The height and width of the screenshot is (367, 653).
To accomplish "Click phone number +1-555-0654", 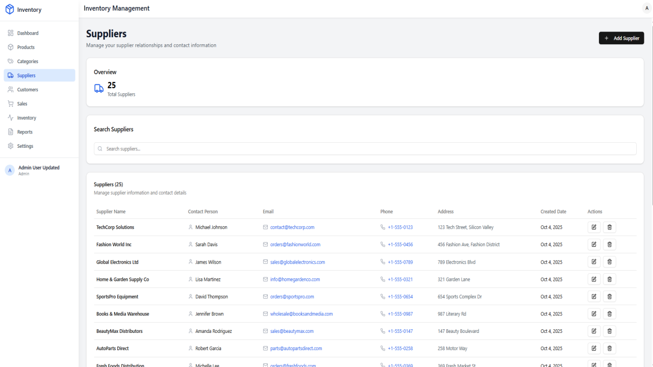I will 400,297.
